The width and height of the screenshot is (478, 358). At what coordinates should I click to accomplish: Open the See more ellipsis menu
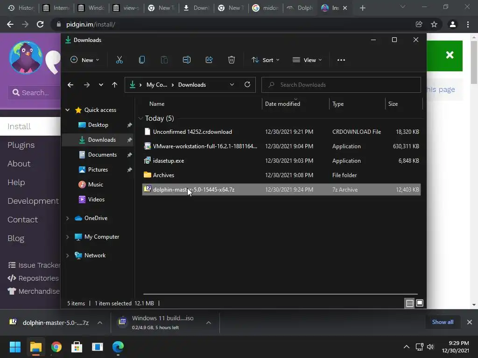(x=341, y=60)
